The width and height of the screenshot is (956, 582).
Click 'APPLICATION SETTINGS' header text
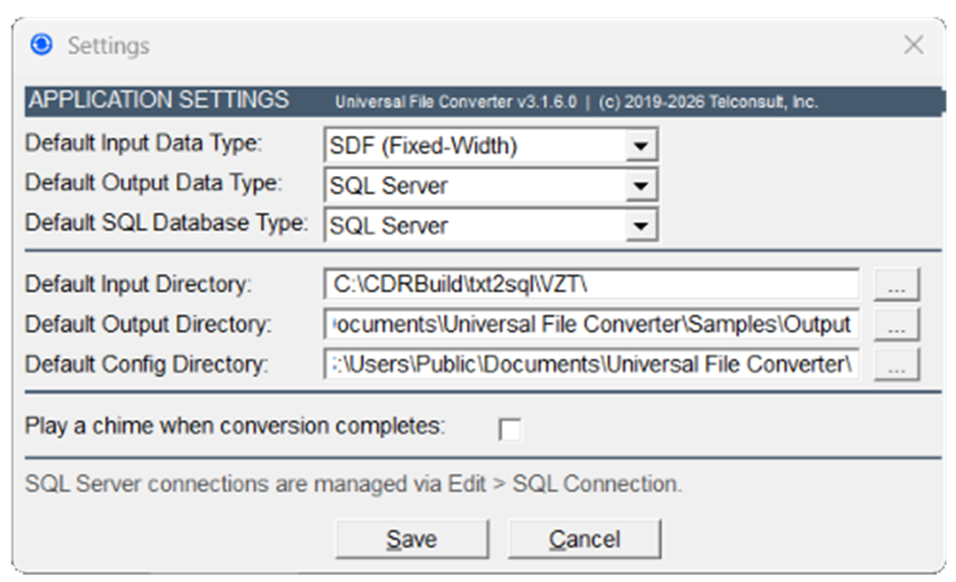click(x=158, y=100)
